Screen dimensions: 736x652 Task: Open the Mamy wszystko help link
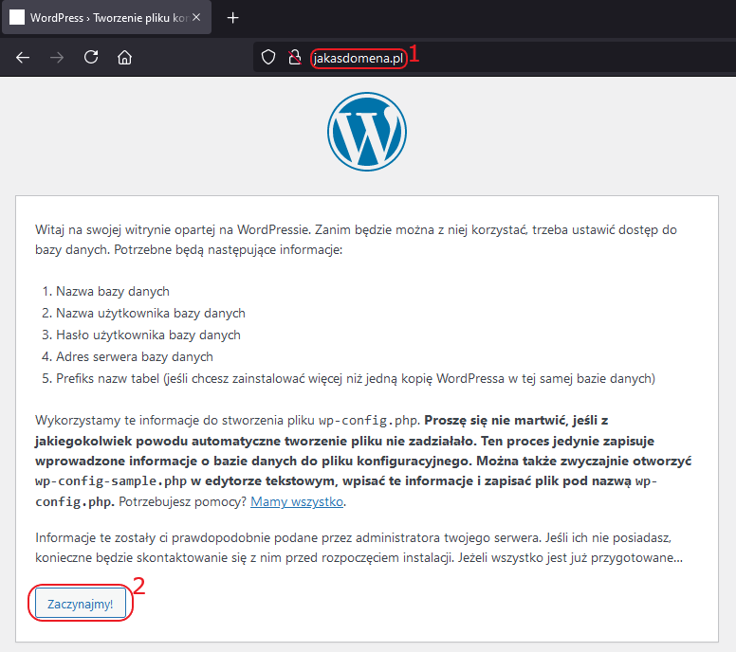(297, 501)
